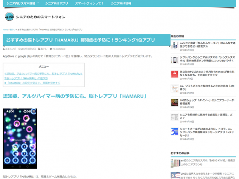Viewport: 239px width, 179px height.
Task: Open thumbnail for 4年縛り post
Action: coord(175,88)
